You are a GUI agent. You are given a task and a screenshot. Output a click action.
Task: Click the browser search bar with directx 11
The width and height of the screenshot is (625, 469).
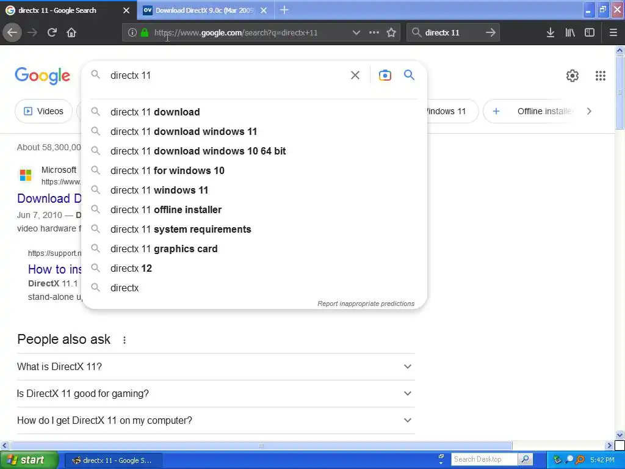453,33
